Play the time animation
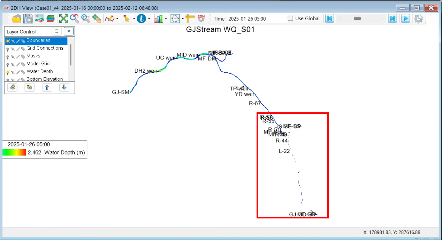Screen dimensions: 442x240 click(x=405, y=19)
